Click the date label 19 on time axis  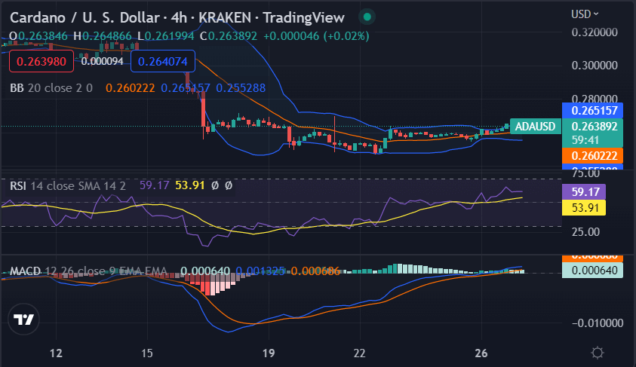pos(269,353)
